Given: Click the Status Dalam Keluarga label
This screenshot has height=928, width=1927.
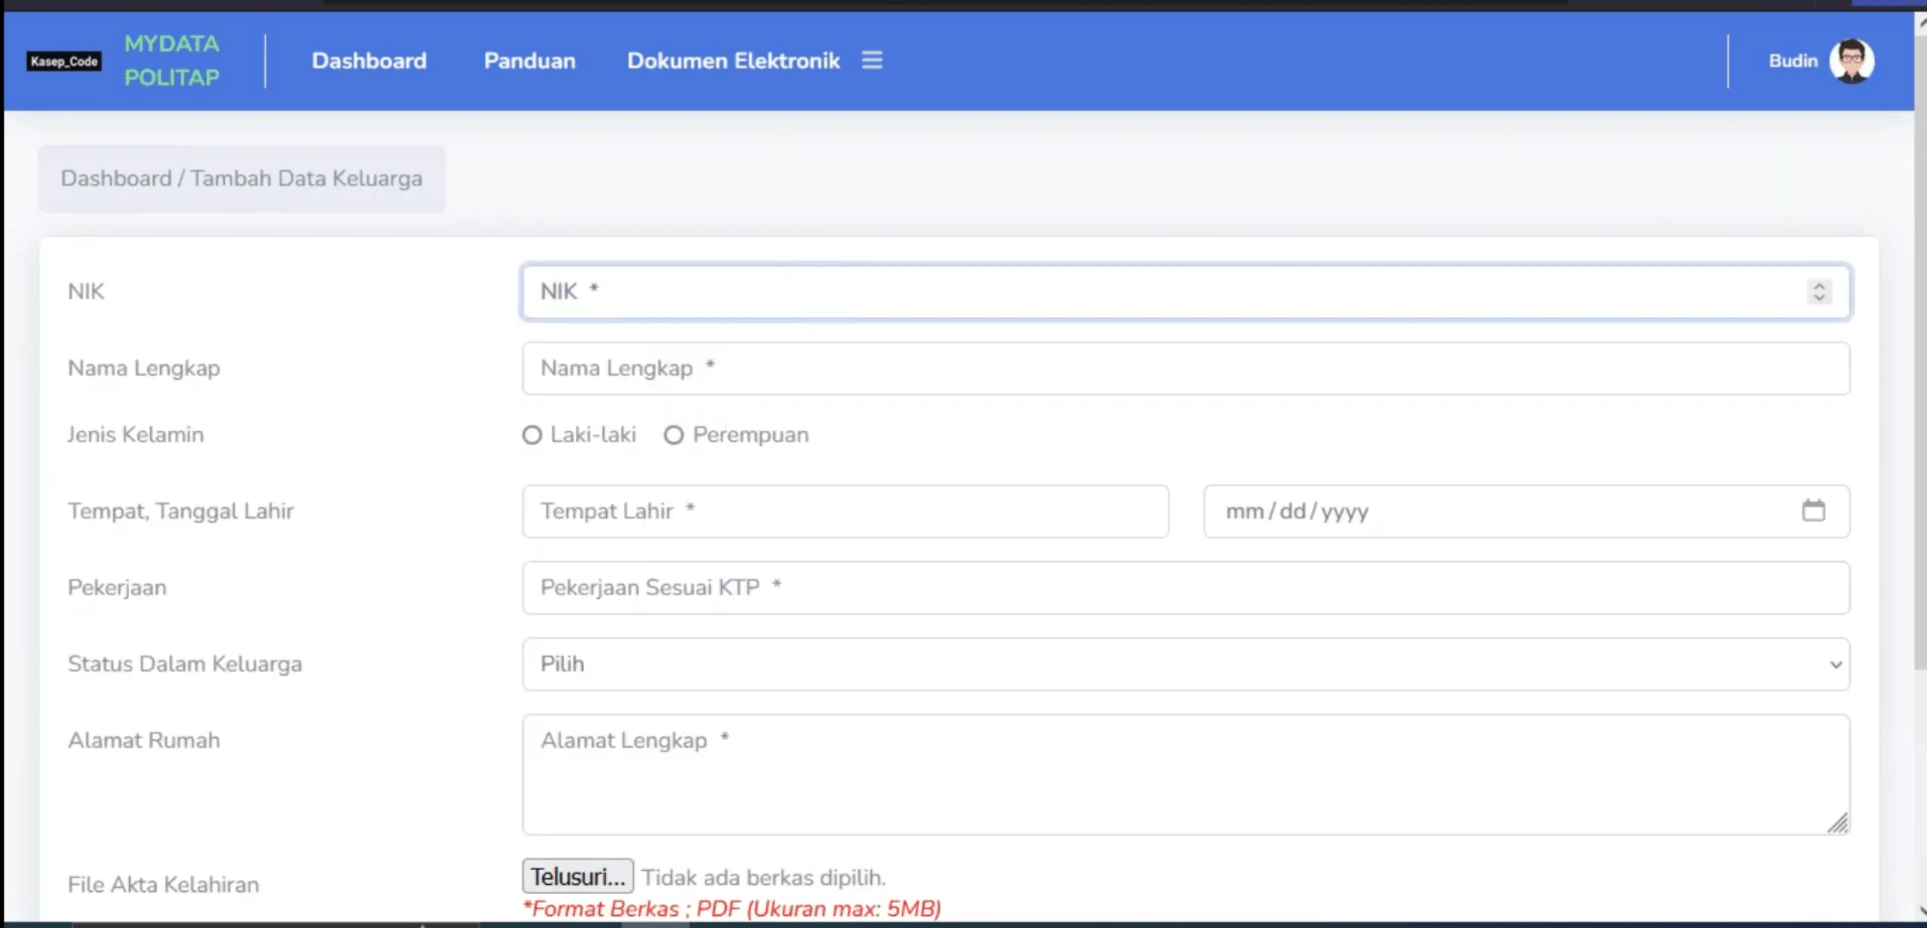Looking at the screenshot, I should point(185,664).
